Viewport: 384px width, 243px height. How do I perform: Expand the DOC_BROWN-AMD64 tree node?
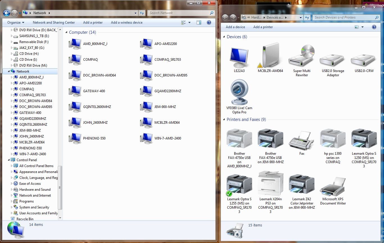(x=12, y=101)
